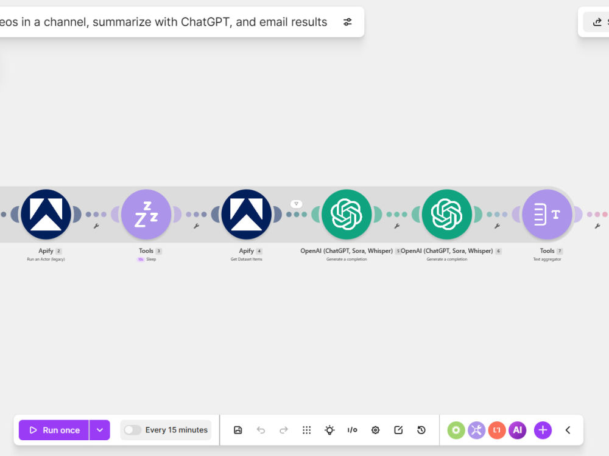This screenshot has height=456, width=609.
Task: Open the OpenAI module numbered 6
Action: pos(446,215)
